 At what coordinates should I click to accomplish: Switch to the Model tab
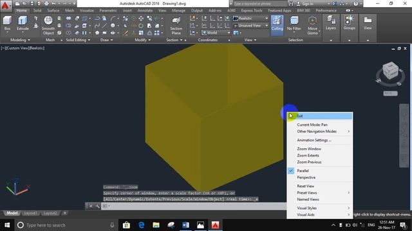[12, 213]
